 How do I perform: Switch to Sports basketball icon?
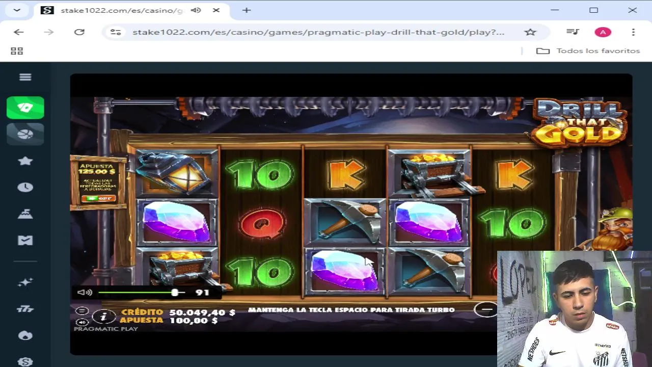click(x=25, y=134)
